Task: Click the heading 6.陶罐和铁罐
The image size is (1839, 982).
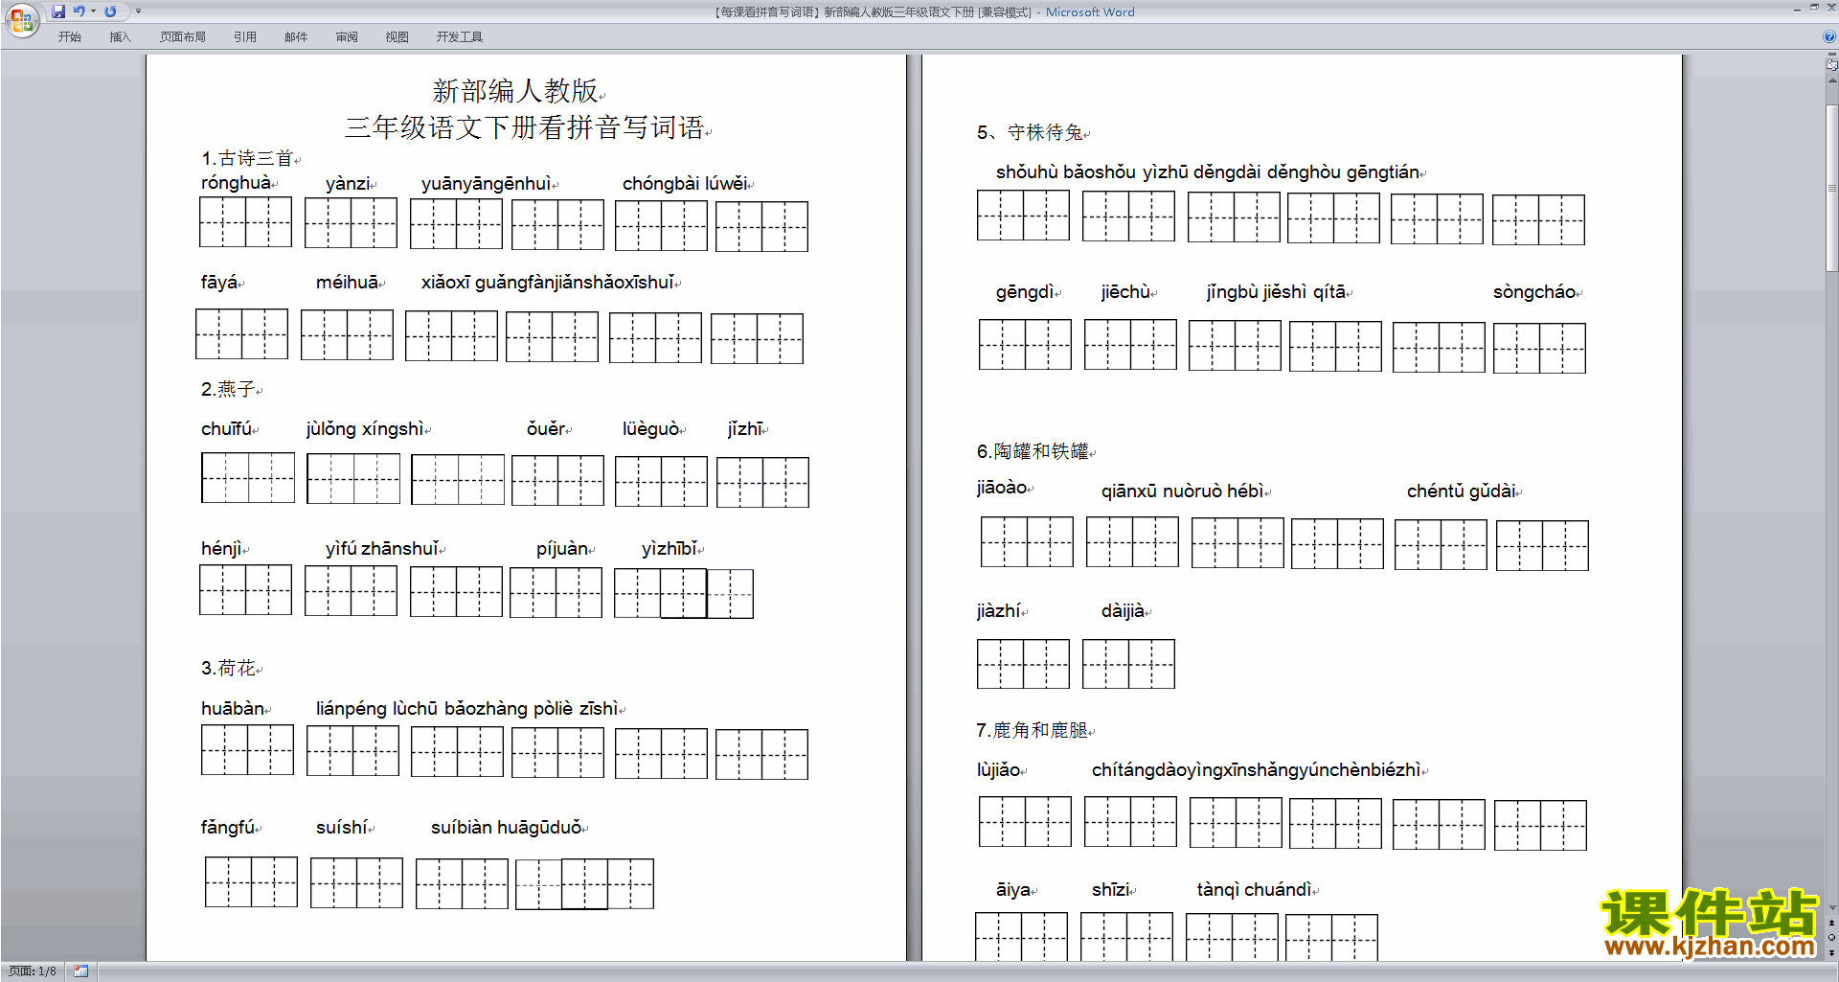Action: [1033, 451]
